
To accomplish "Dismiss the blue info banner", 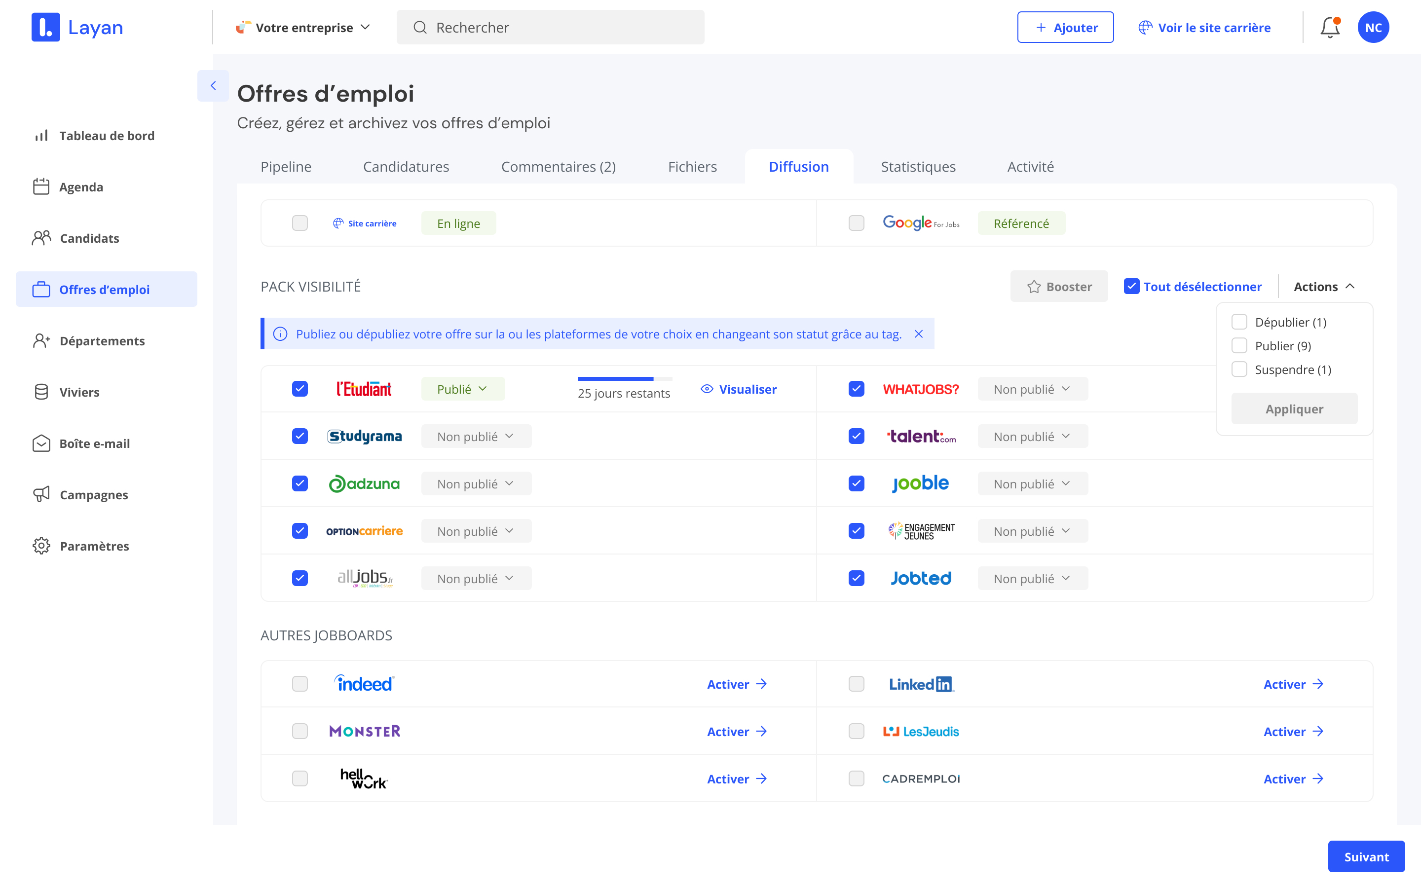I will click(918, 334).
